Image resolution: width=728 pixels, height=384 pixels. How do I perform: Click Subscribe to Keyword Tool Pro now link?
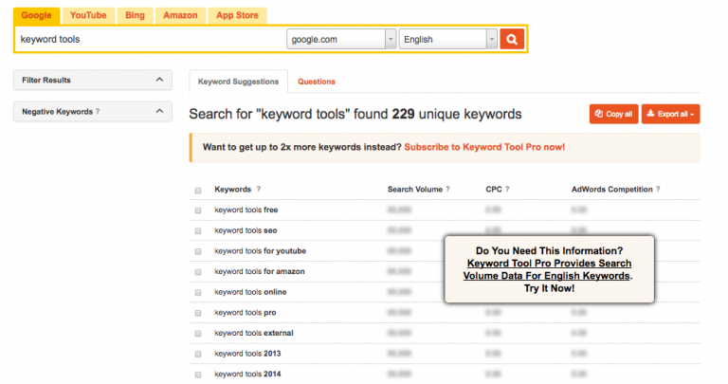point(484,148)
